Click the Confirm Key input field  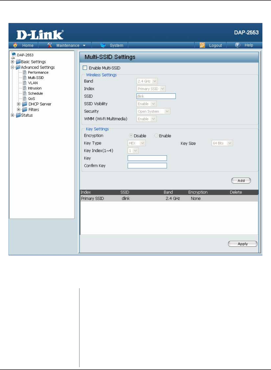click(147, 166)
